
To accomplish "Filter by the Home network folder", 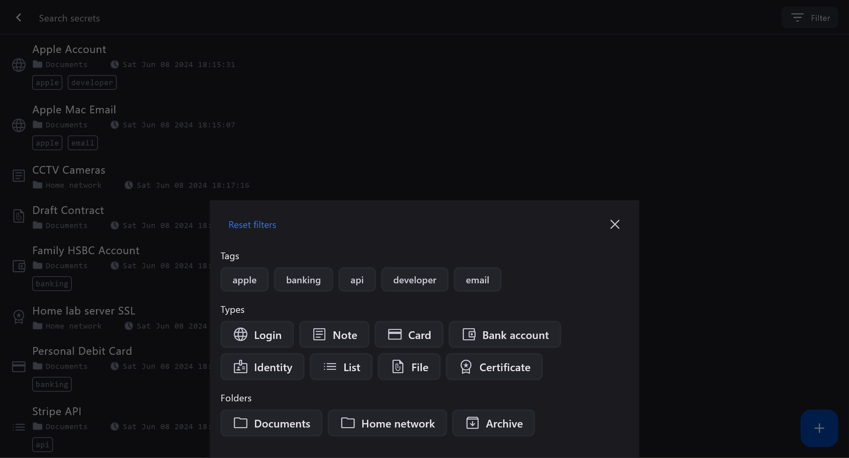I will [387, 423].
